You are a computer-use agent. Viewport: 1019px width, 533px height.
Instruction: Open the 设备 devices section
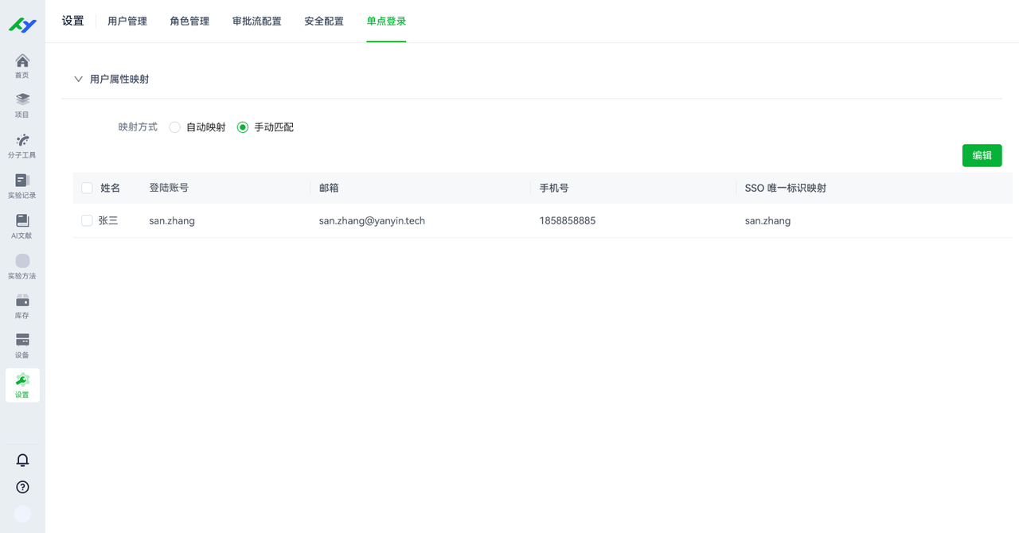tap(22, 344)
